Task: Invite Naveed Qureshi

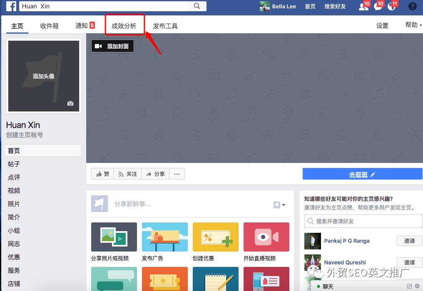Action: (409, 262)
